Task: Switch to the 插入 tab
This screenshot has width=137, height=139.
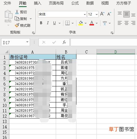Action: point(38,3)
